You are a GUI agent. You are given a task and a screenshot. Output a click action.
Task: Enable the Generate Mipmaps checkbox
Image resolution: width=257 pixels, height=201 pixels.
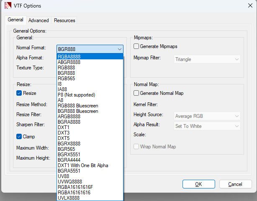pyautogui.click(x=136, y=46)
